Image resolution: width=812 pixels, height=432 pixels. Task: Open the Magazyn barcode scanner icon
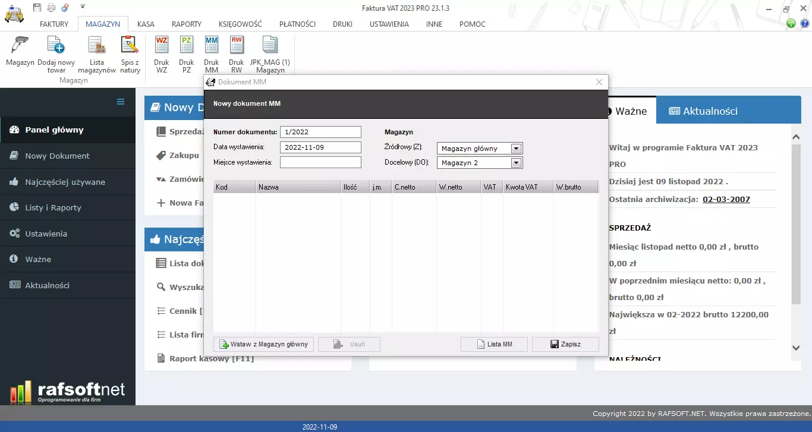click(20, 45)
